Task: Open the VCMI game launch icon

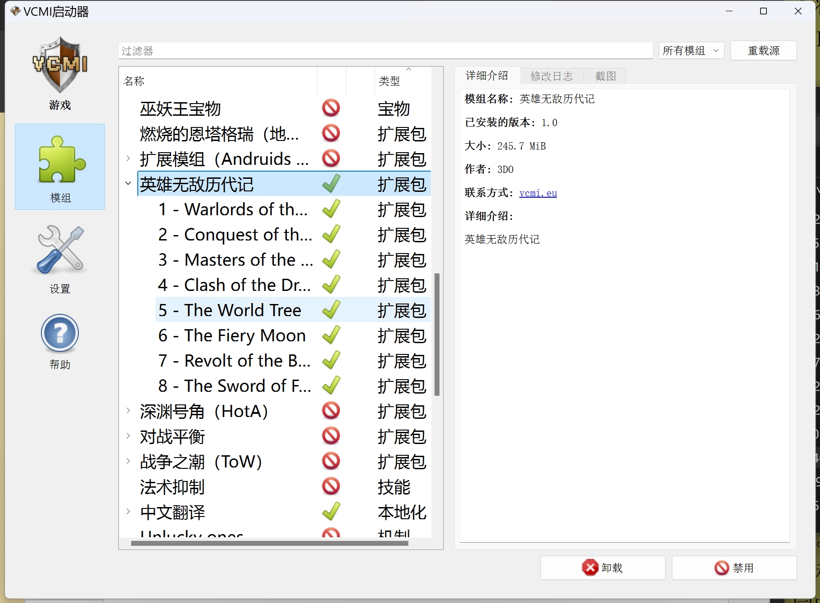Action: tap(60, 65)
